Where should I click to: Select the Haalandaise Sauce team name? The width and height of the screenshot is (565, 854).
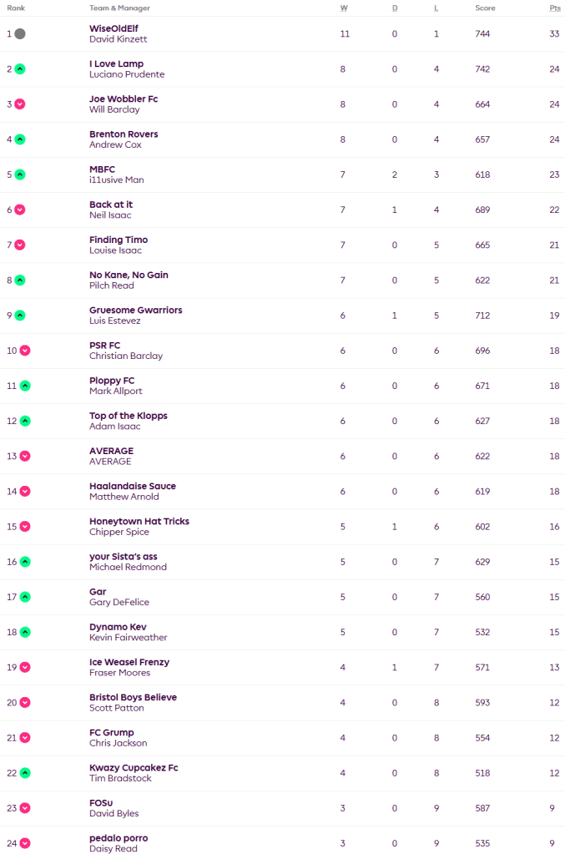(133, 486)
